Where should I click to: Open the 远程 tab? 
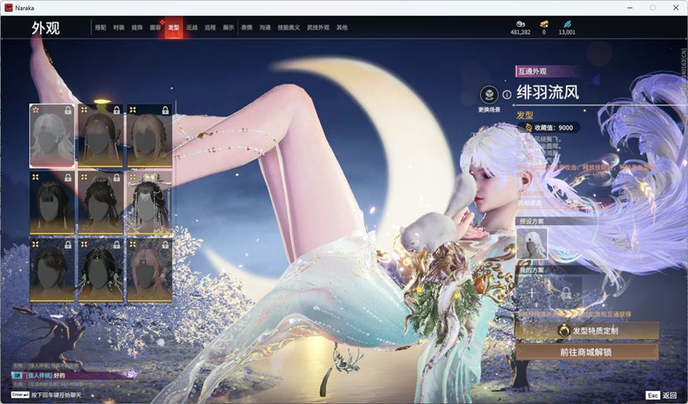tap(210, 27)
